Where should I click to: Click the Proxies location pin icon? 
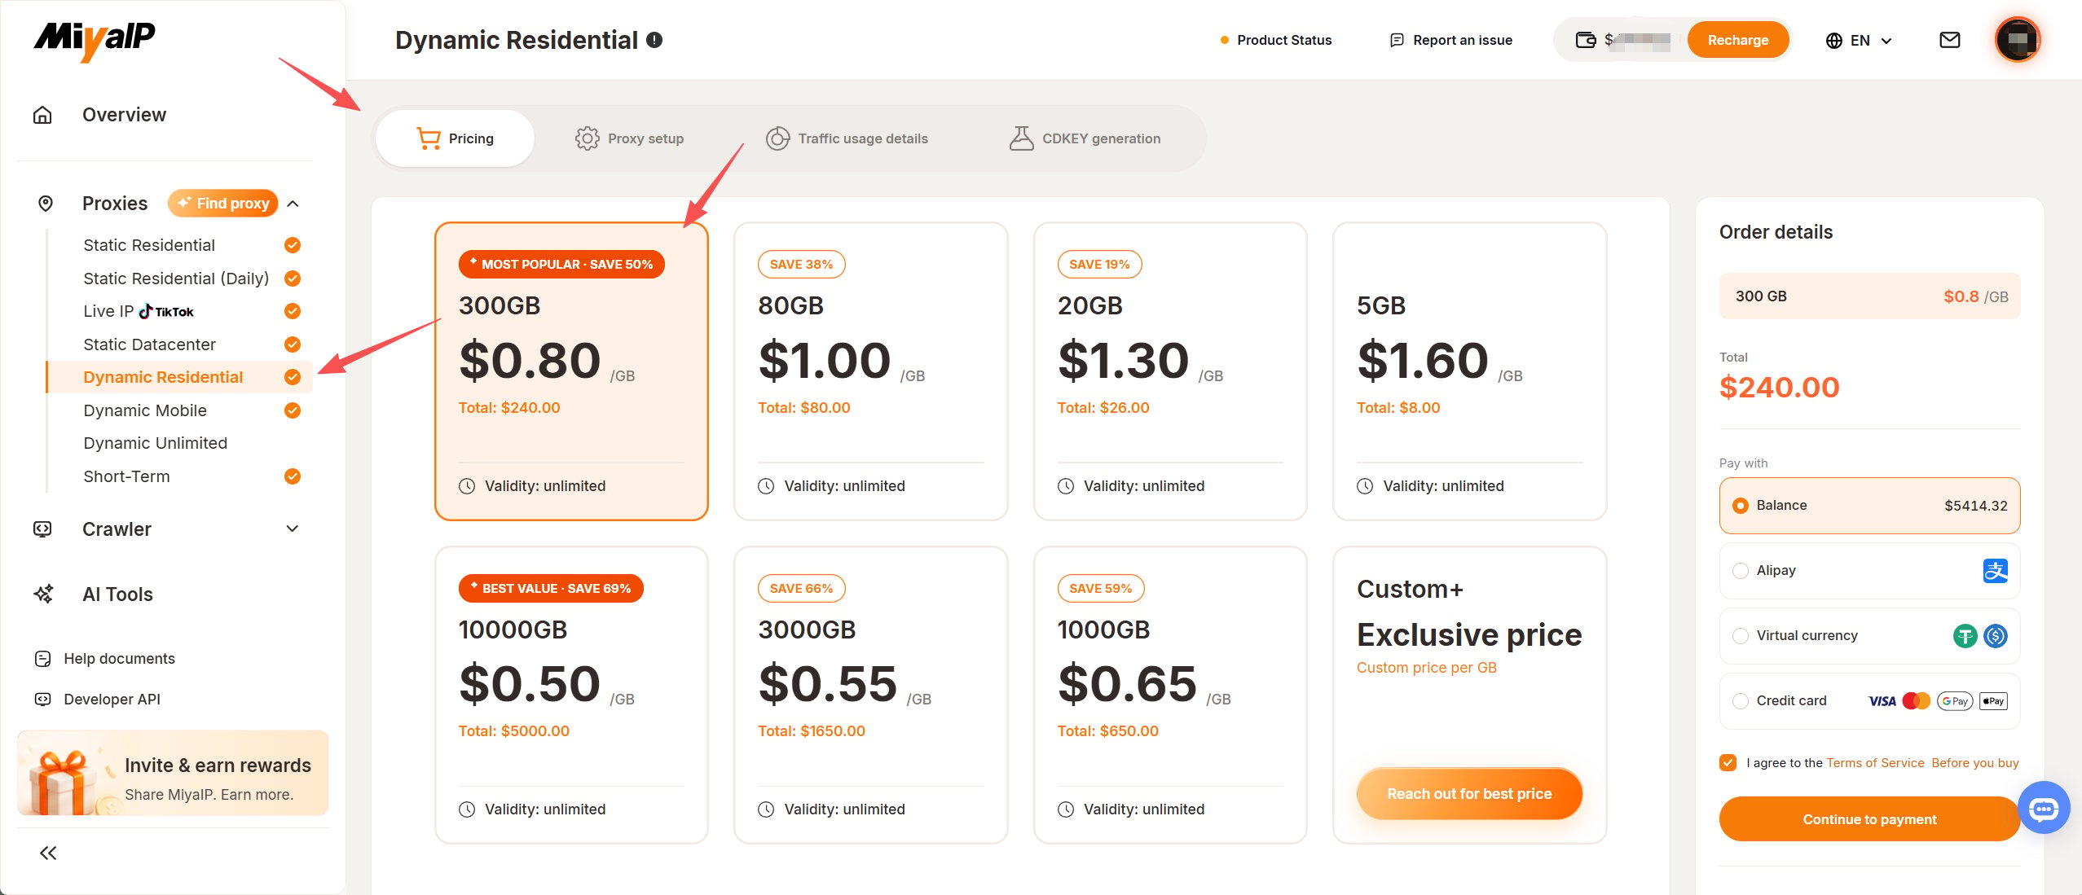pos(46,204)
